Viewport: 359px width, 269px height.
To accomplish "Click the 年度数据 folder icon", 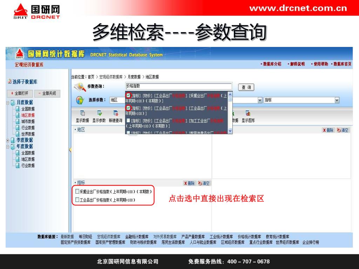I will (x=13, y=146).
